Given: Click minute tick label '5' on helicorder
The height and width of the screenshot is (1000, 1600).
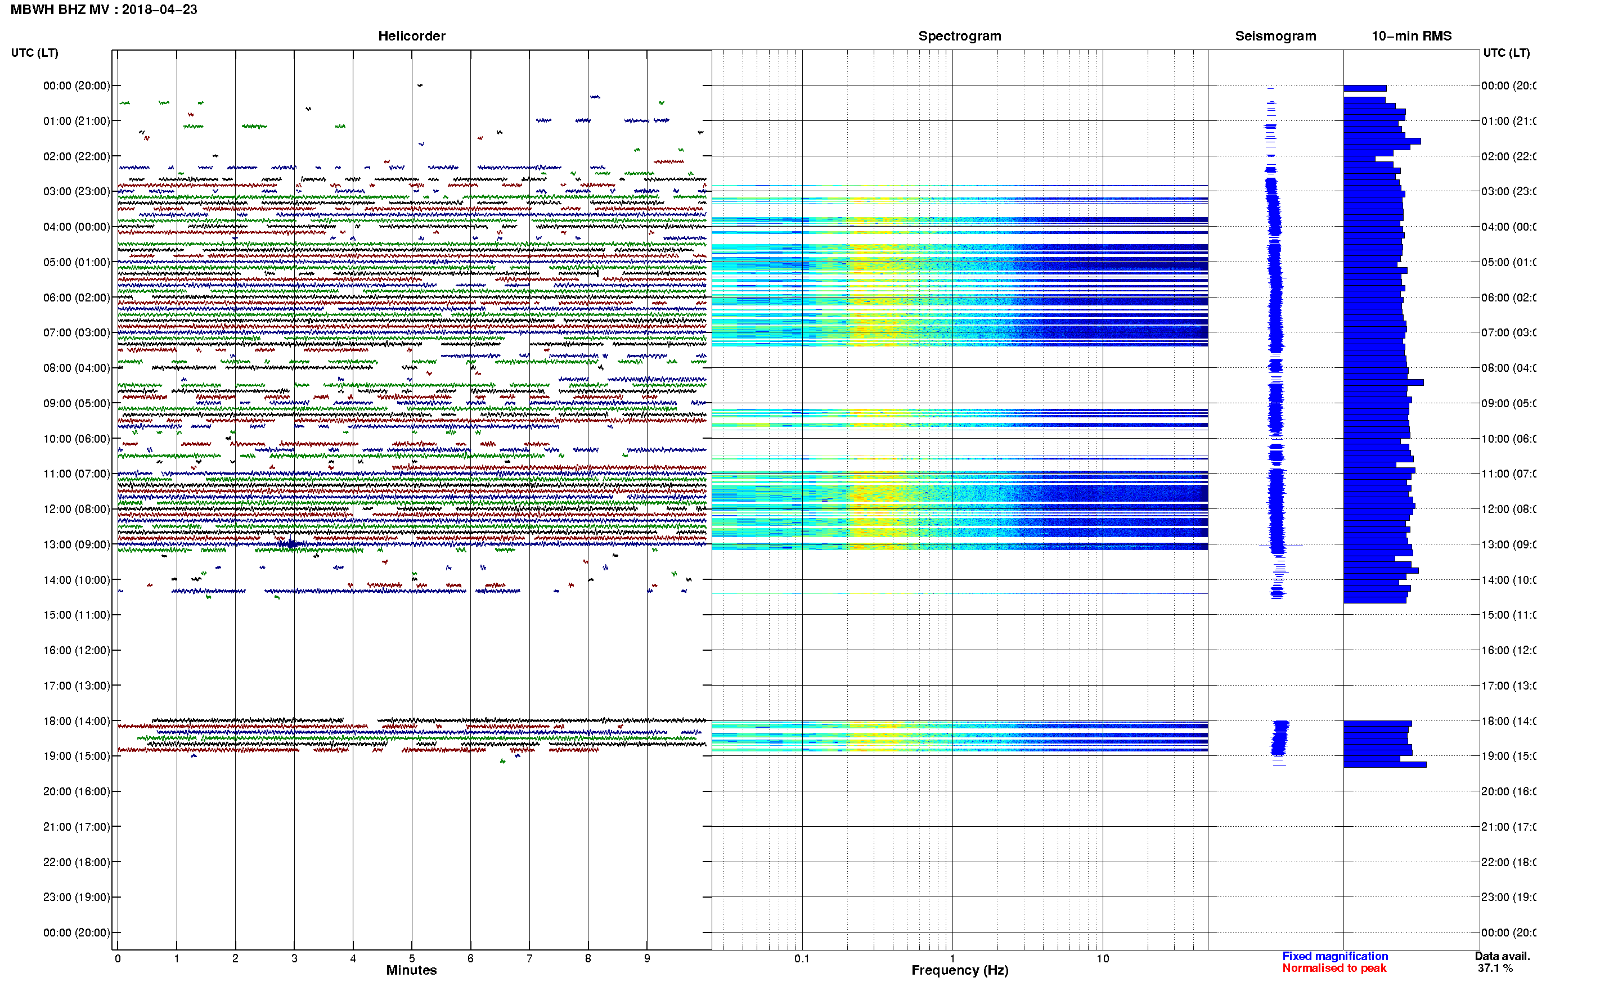Looking at the screenshot, I should (x=411, y=958).
